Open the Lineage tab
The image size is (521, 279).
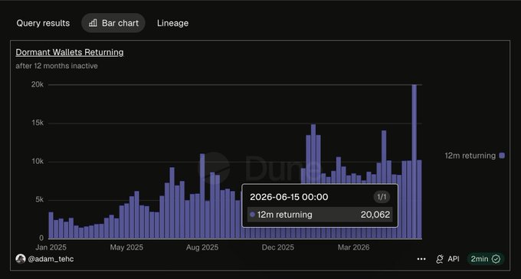173,23
